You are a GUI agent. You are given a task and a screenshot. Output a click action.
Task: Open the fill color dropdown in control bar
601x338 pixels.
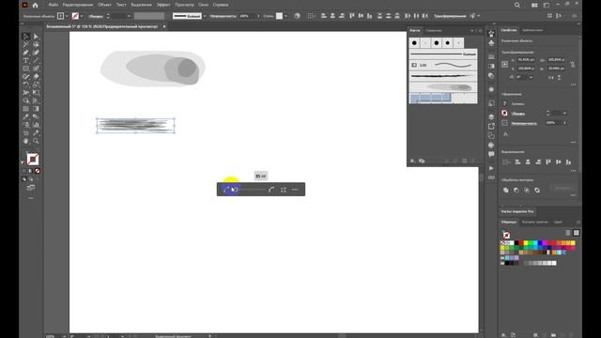[x=67, y=16]
